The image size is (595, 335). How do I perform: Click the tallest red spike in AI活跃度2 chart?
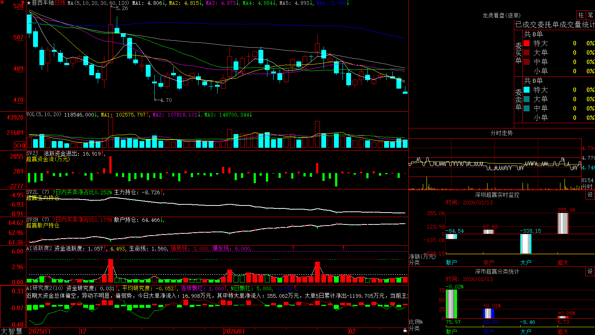[110, 271]
